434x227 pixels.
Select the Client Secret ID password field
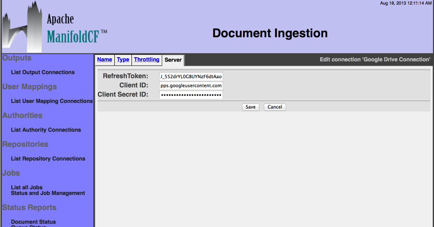[191, 95]
